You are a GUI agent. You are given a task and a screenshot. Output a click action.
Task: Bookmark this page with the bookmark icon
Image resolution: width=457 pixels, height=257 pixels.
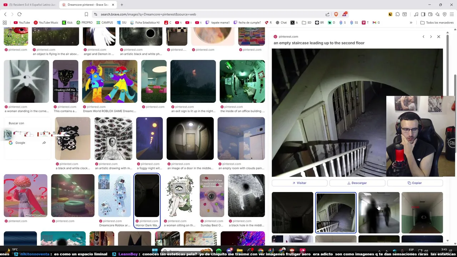click(86, 14)
